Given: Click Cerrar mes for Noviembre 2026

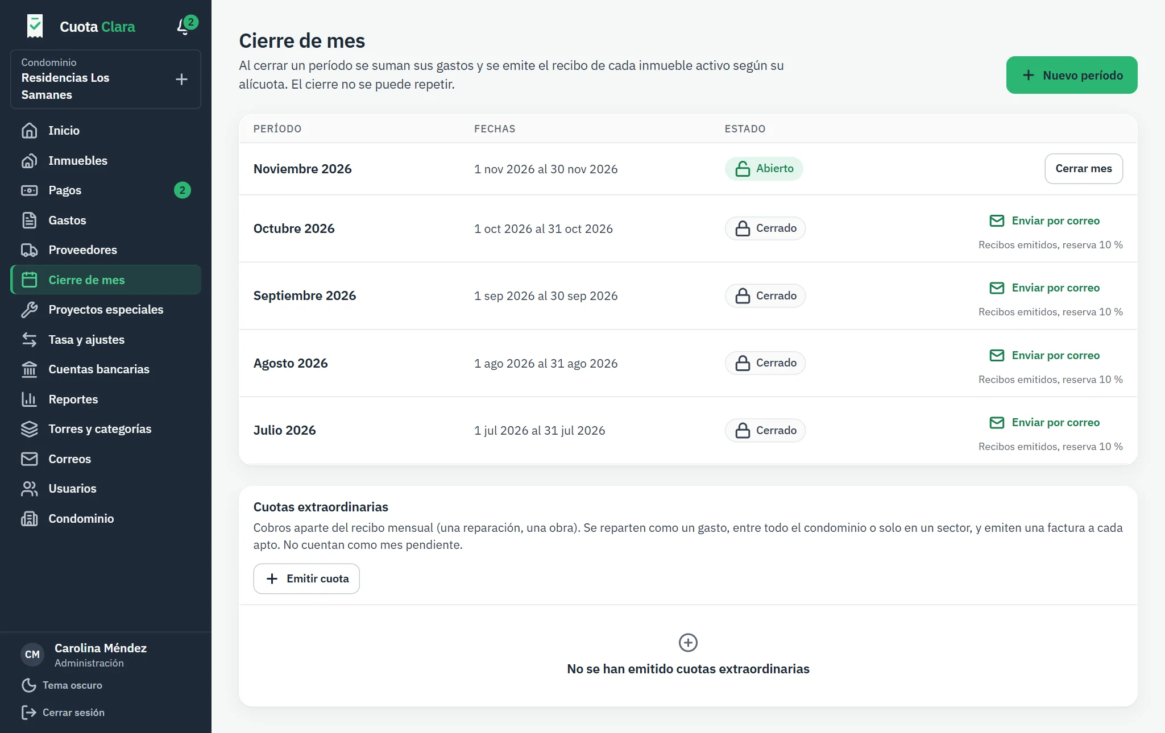Looking at the screenshot, I should point(1084,169).
